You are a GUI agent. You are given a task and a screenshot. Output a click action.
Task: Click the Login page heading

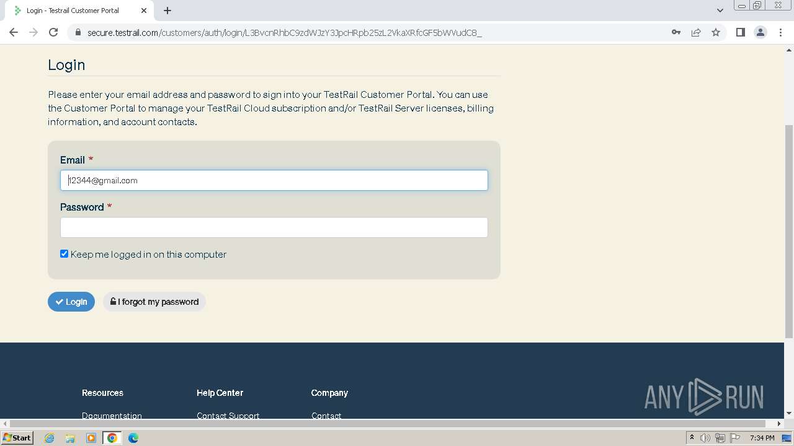pyautogui.click(x=66, y=65)
